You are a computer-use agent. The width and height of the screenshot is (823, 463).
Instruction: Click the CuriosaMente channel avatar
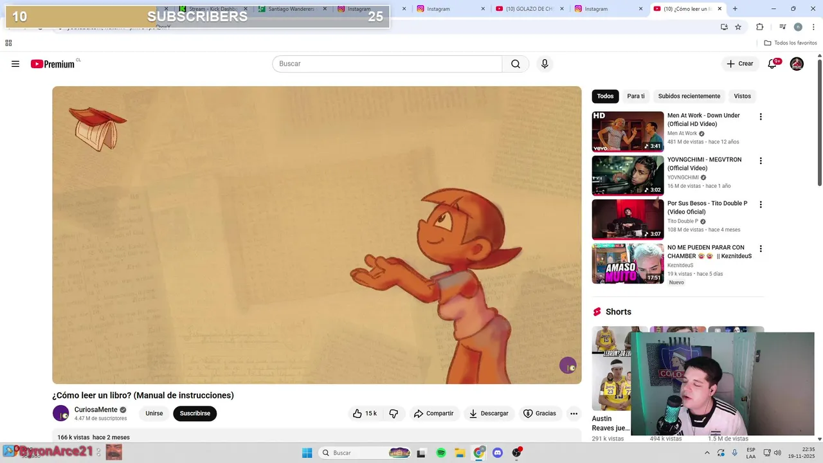click(x=60, y=413)
